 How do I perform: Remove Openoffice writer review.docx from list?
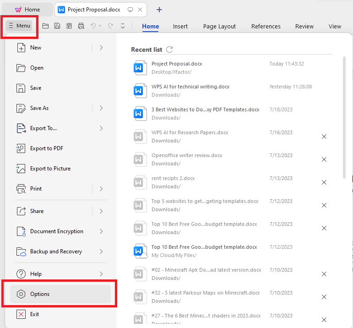[x=324, y=159]
